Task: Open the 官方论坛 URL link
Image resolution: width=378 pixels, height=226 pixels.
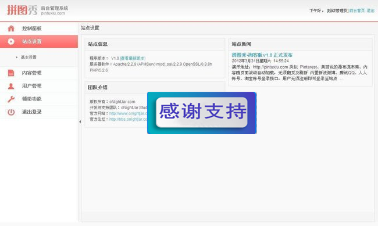Action: (128, 119)
